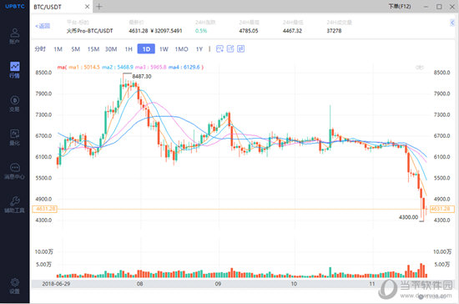Click the 09 month marker on time axis
Viewport: 459px width, 304px height.
218,284
